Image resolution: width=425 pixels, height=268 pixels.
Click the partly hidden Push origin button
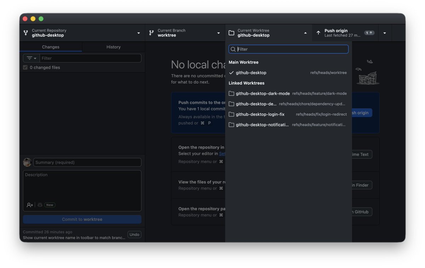(x=362, y=113)
